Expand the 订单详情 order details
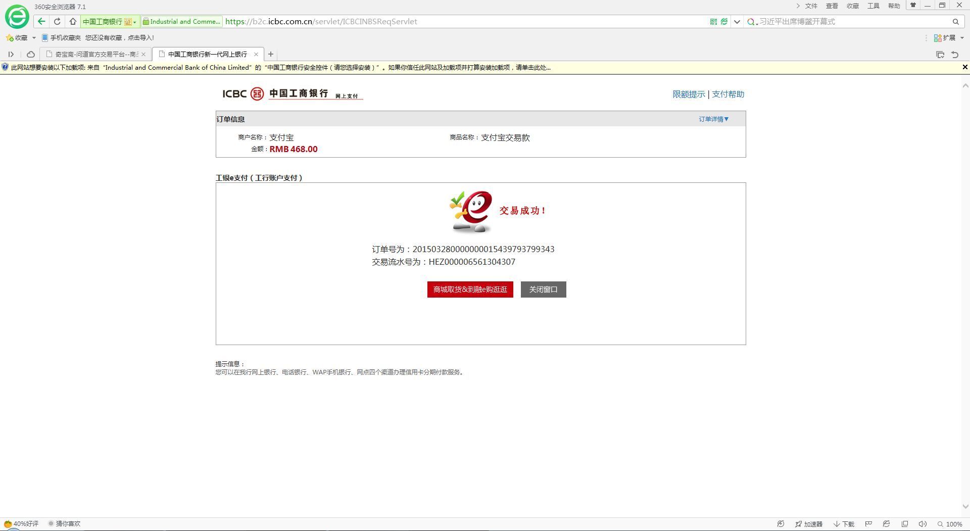 point(713,119)
